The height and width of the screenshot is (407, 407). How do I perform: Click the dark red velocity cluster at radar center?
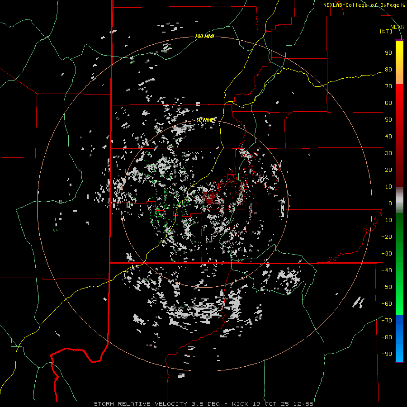click(x=210, y=199)
